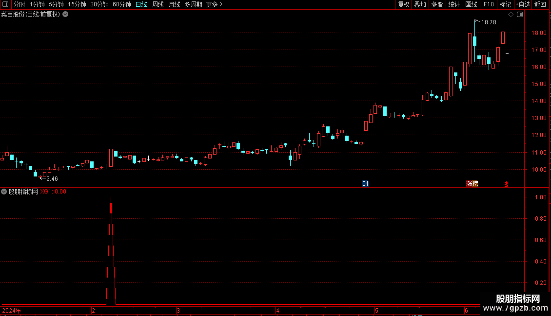Click month 4 on the time axis
The width and height of the screenshot is (551, 316).
[277, 310]
